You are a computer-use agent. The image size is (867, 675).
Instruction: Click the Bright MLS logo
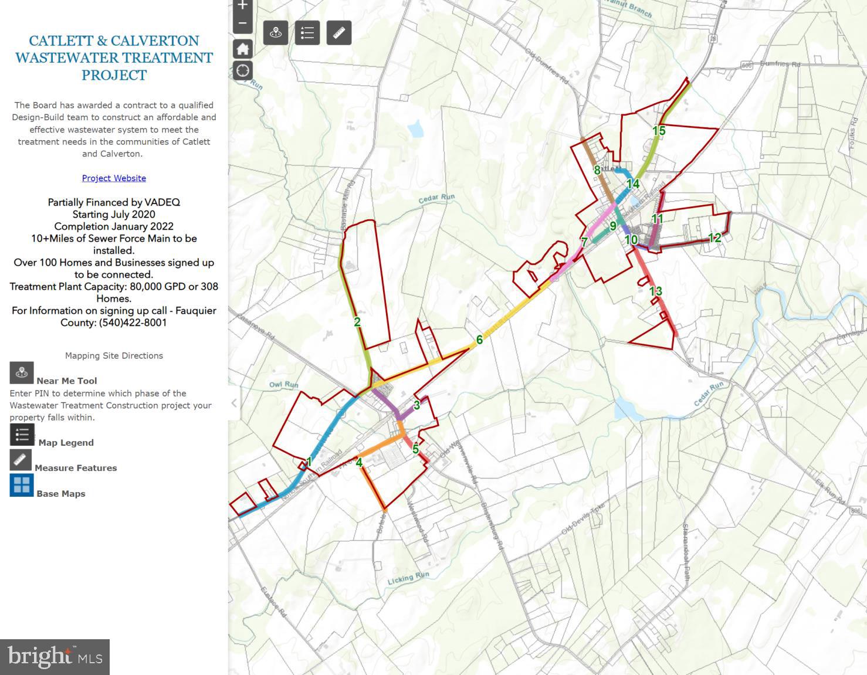point(55,657)
